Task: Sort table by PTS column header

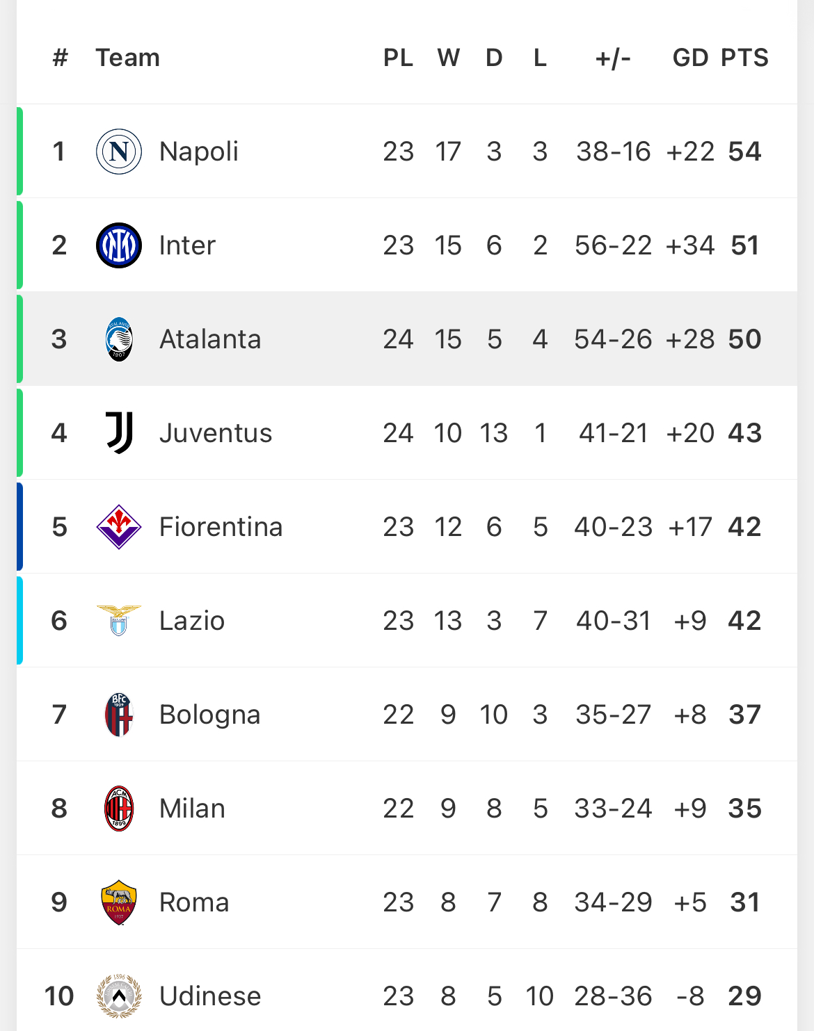Action: [x=744, y=58]
